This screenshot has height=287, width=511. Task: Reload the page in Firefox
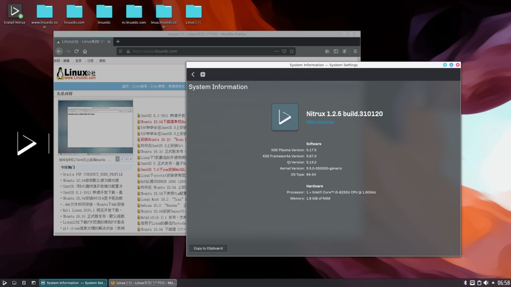(x=76, y=51)
